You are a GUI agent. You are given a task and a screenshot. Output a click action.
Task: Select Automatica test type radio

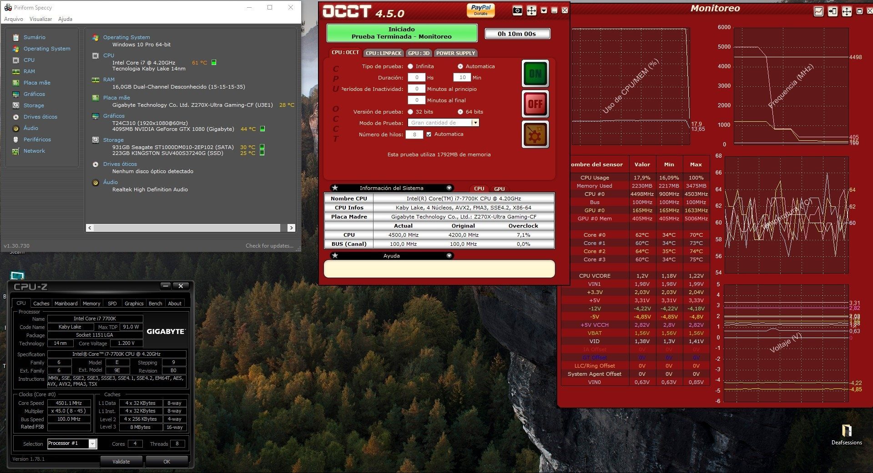[460, 66]
